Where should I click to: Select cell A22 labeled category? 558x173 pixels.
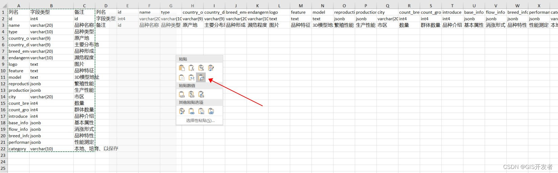point(19,149)
